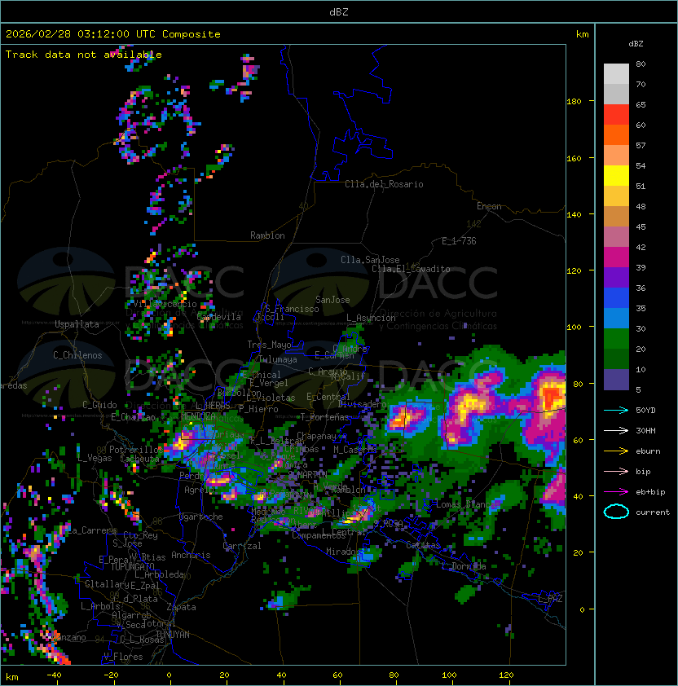The image size is (678, 686).
Task: Pick the magenta swatch in dBZ legend
Action: pos(616,257)
